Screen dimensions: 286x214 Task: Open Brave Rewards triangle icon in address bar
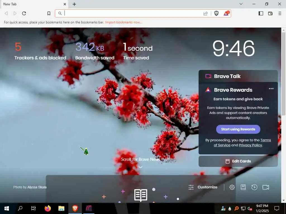coord(226,13)
